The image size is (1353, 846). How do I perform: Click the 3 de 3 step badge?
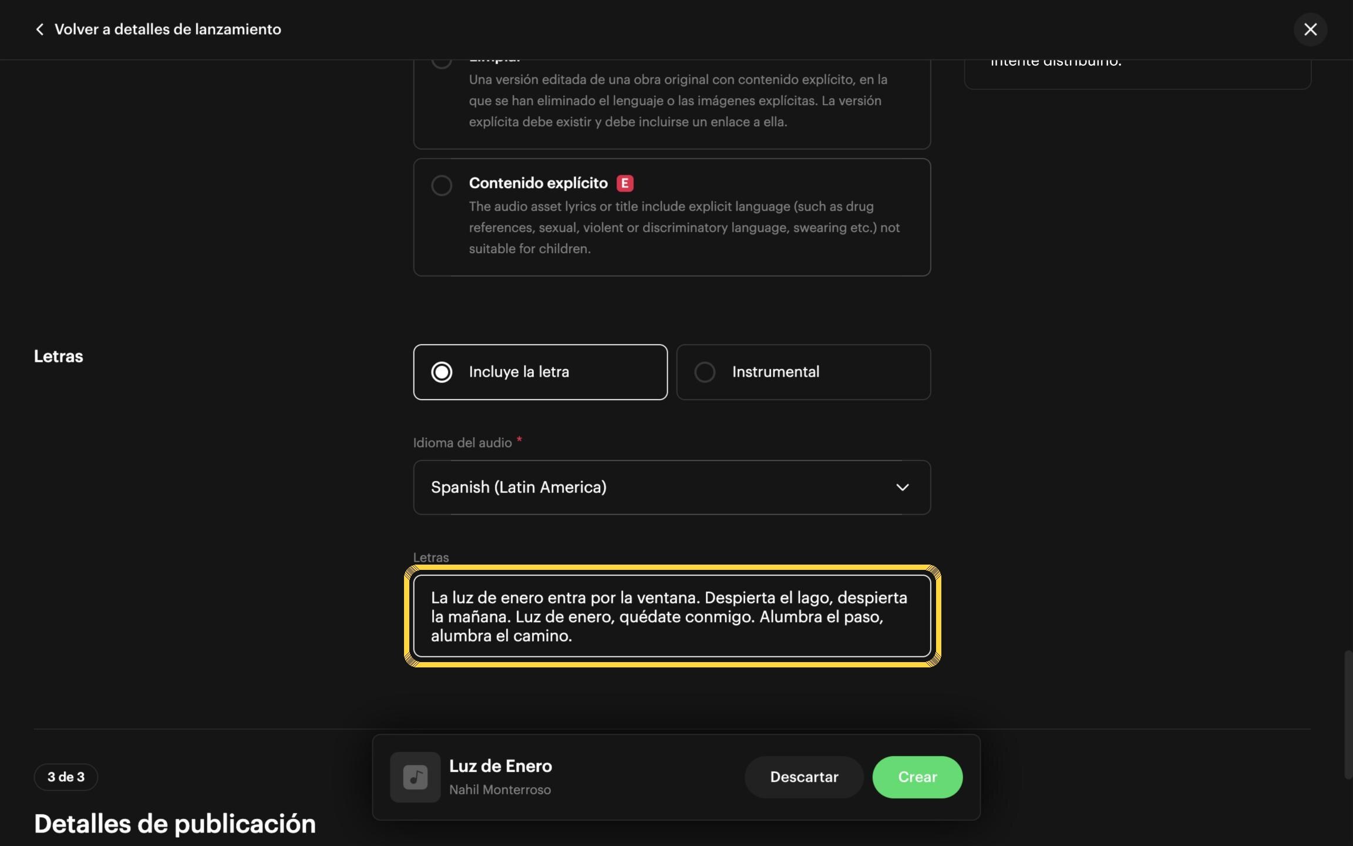pos(66,777)
